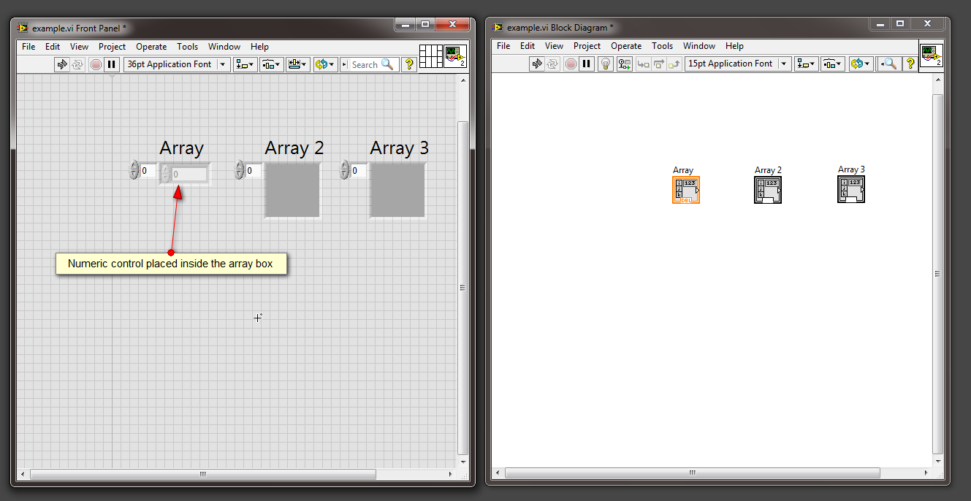Image resolution: width=971 pixels, height=501 pixels.
Task: Click the Step Into debugging icon
Action: tap(643, 64)
